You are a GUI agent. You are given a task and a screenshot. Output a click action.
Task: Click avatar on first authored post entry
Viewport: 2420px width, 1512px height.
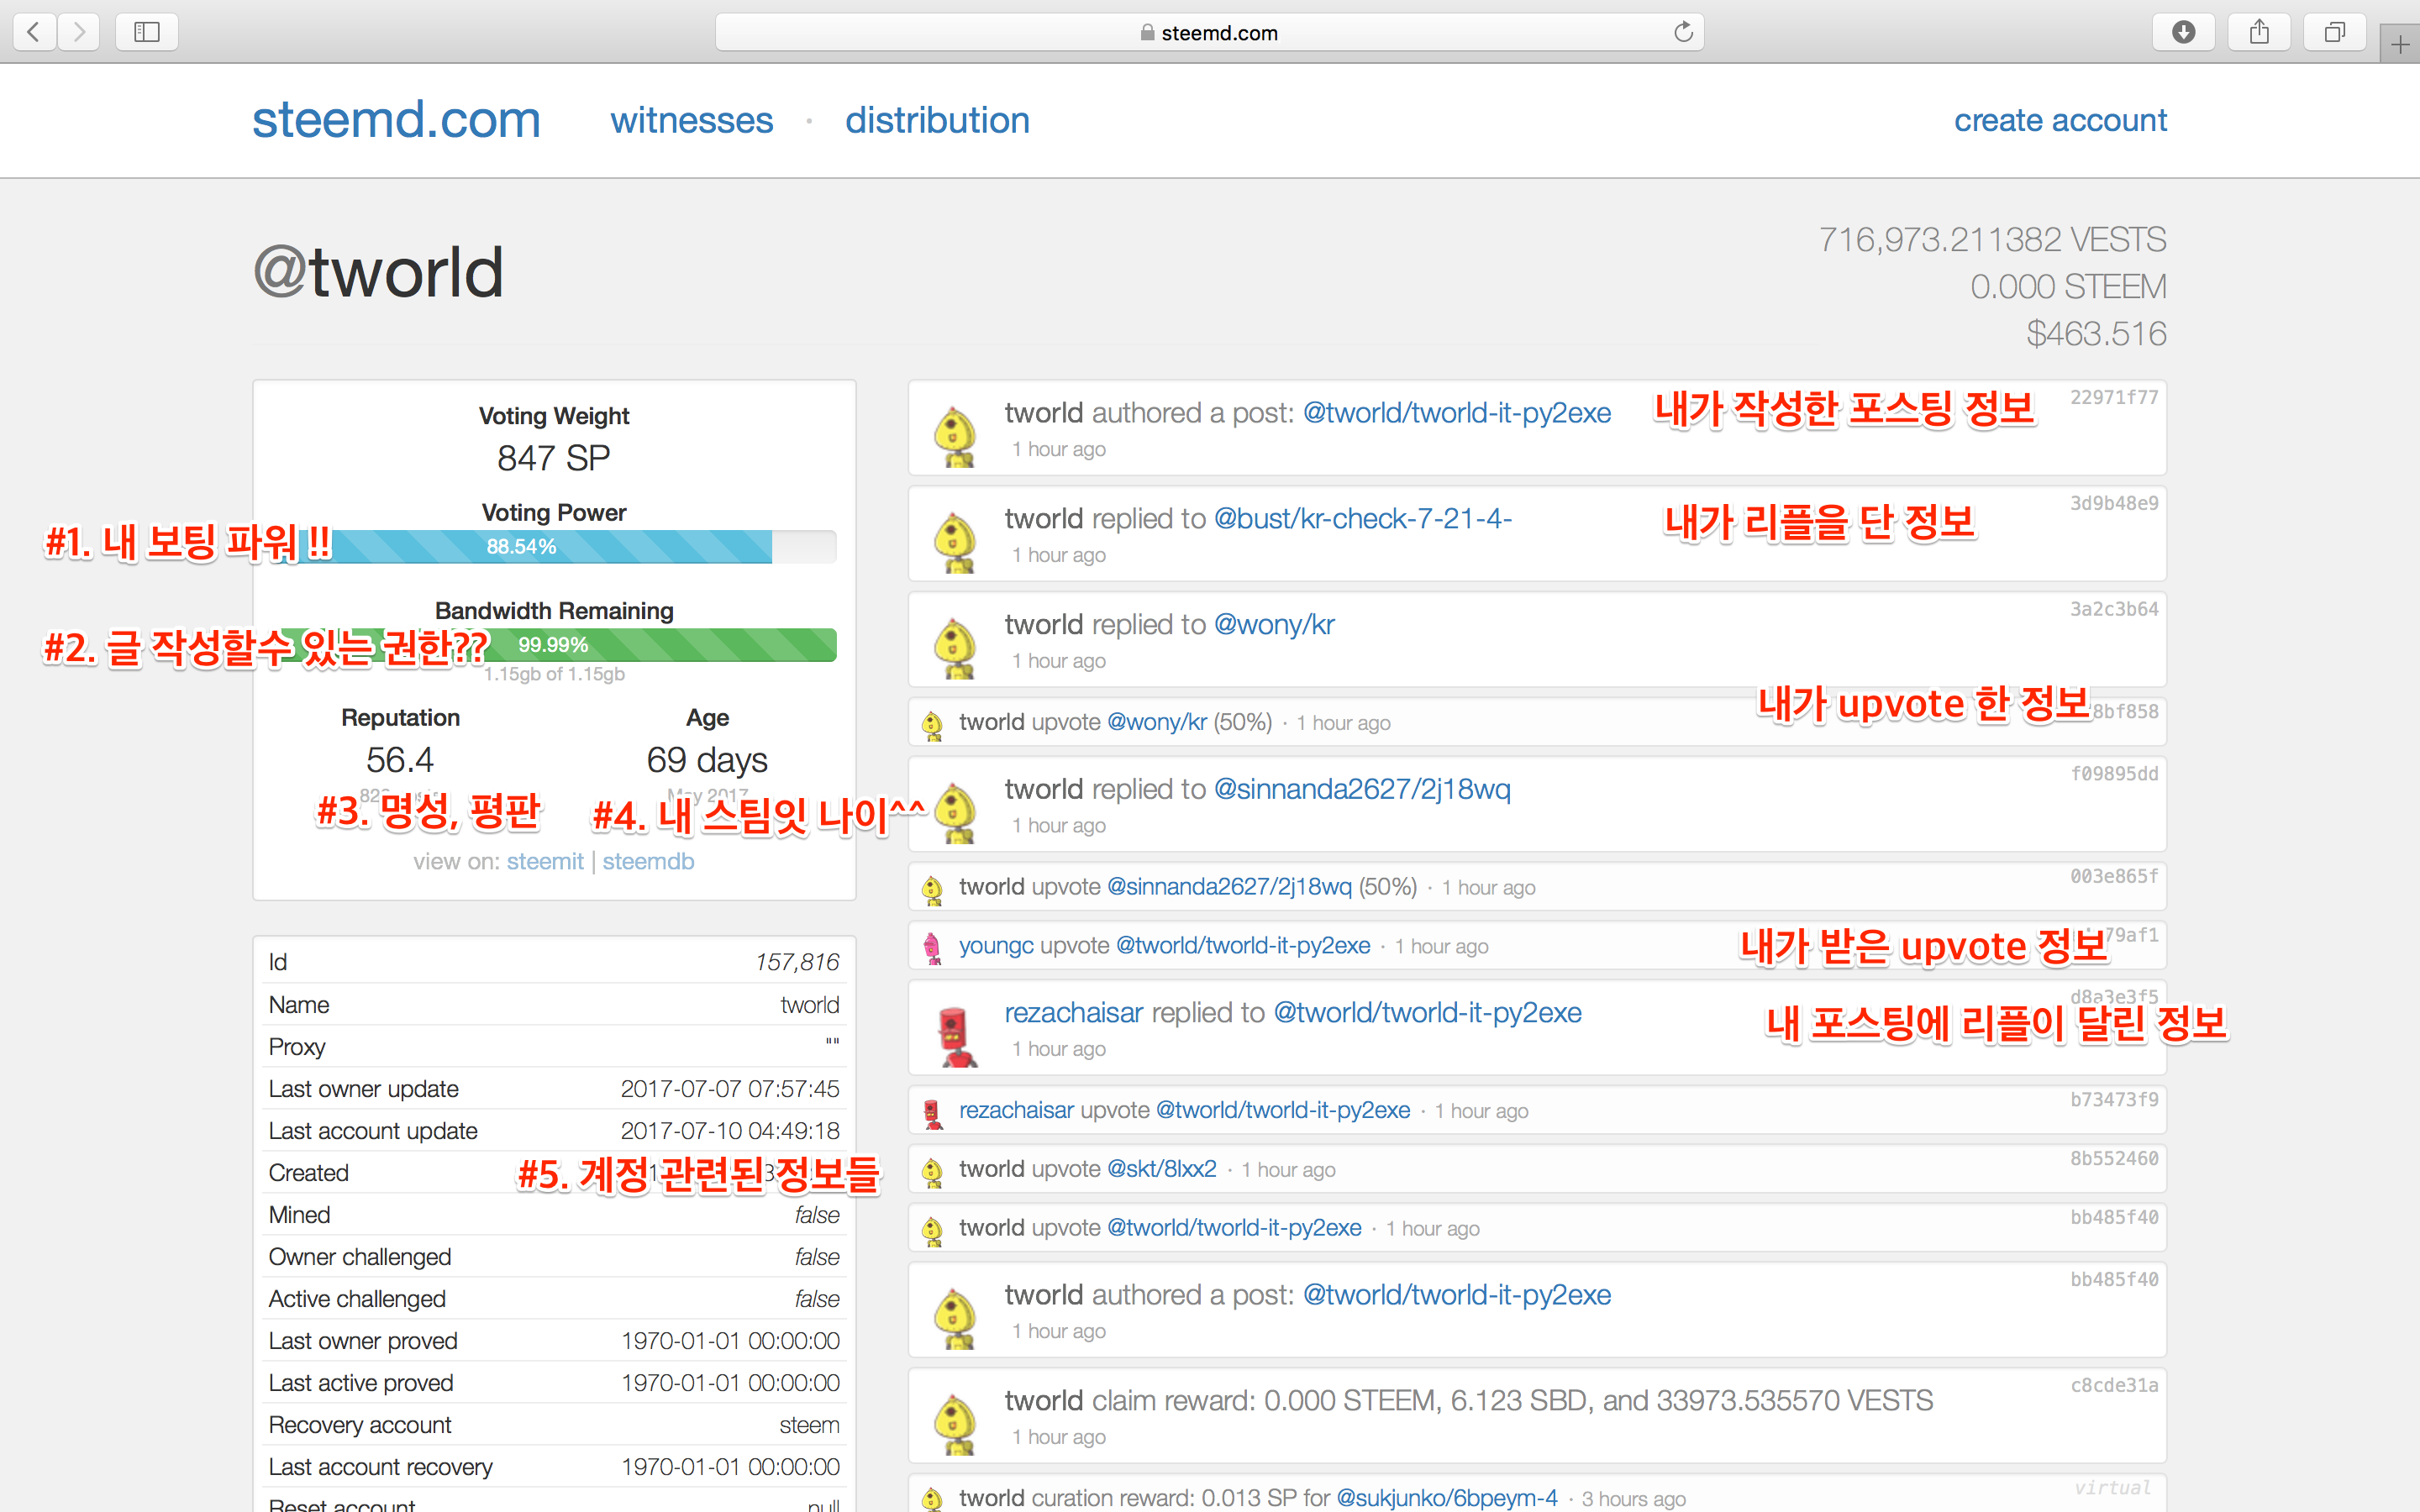tap(956, 436)
